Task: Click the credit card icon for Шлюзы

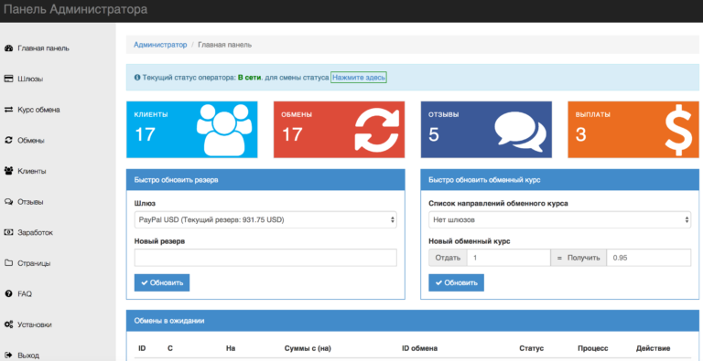Action: pyautogui.click(x=8, y=79)
